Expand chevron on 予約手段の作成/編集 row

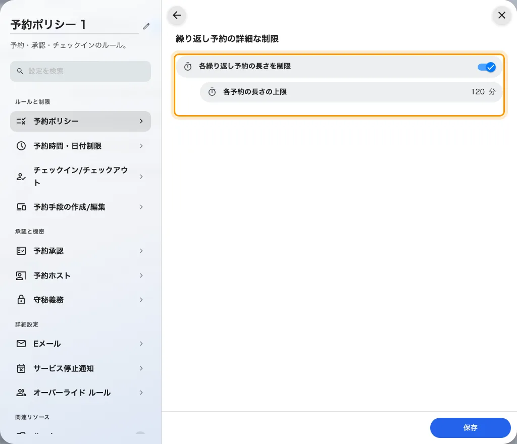coord(141,207)
